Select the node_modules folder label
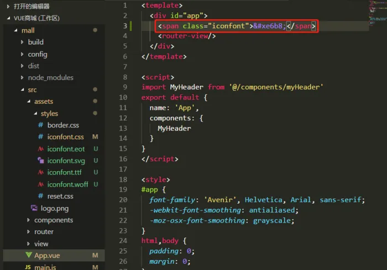 [51, 78]
